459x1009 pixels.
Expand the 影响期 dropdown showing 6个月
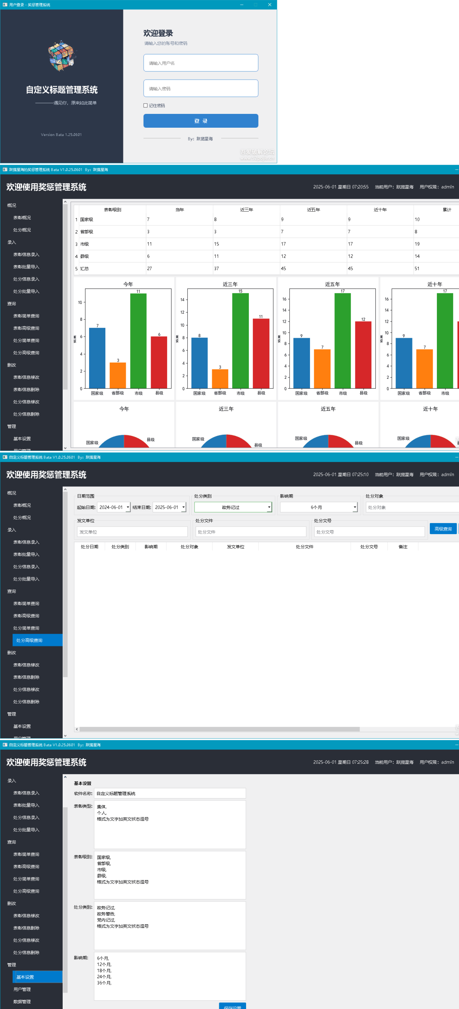tap(355, 507)
